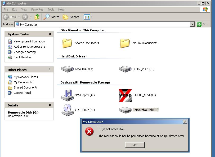Viewport: 215px width, 157px height.
Task: Select the Ma Jie's Documents folder icon
Action: point(125,43)
